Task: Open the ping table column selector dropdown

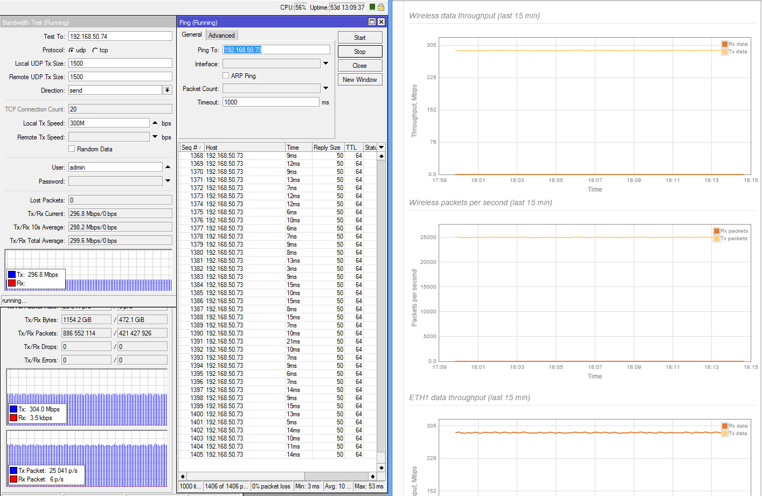Action: point(381,147)
